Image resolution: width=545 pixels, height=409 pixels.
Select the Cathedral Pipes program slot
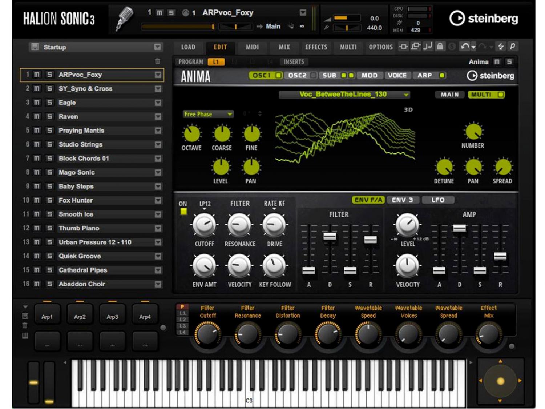click(83, 270)
